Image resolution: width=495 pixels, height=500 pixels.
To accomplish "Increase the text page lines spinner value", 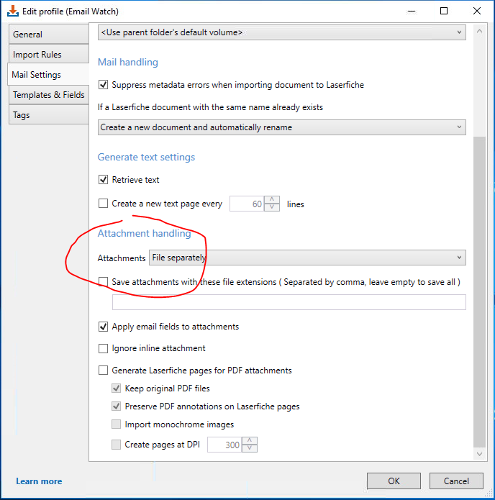I will coord(272,199).
